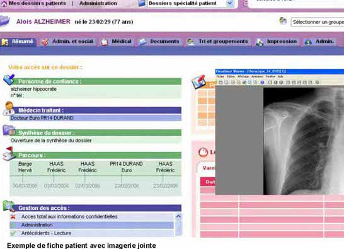The width and height of the screenshot is (344, 249).
Task: Click the Parcours flag icon
Action: [x=9, y=153]
